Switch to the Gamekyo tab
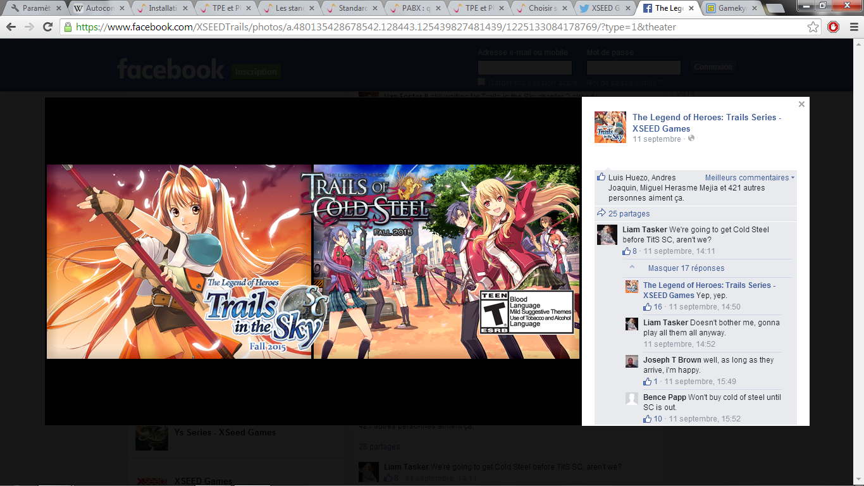Screen dimensions: 864x486 (x=731, y=9)
